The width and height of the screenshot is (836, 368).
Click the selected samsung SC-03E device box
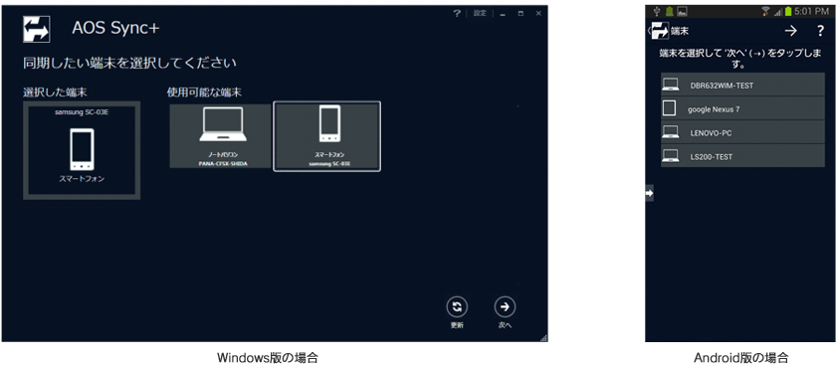82,150
